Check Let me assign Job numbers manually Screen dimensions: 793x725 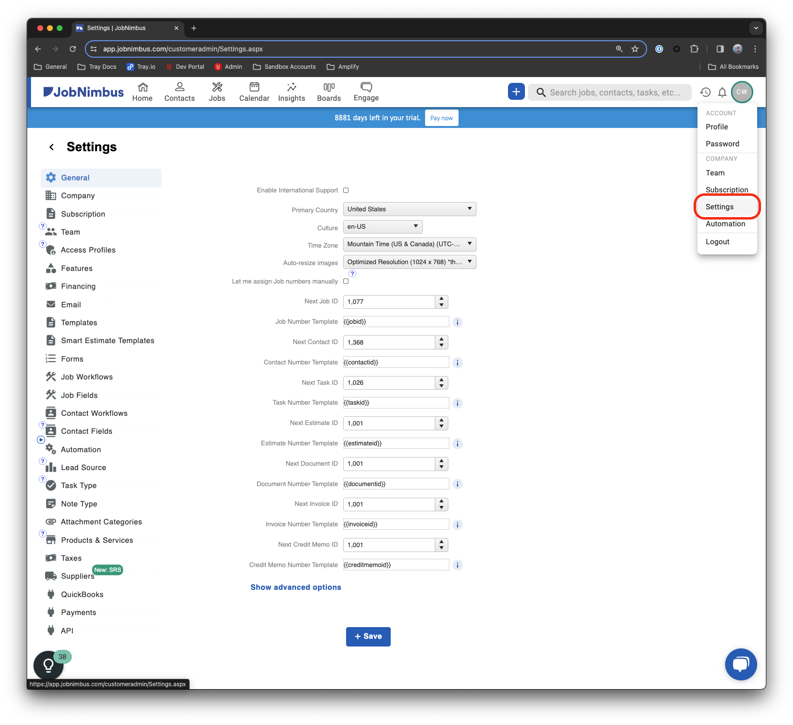pyautogui.click(x=346, y=281)
